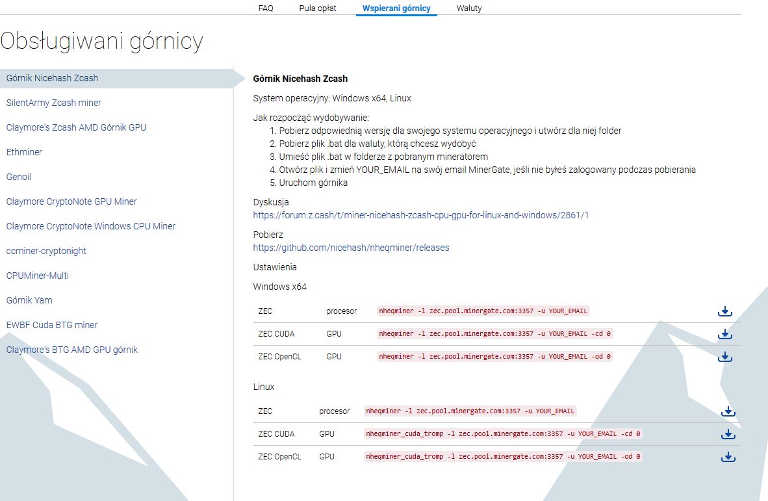This screenshot has width=768, height=501.
Task: Select Genoil in the miner list
Action: point(19,177)
